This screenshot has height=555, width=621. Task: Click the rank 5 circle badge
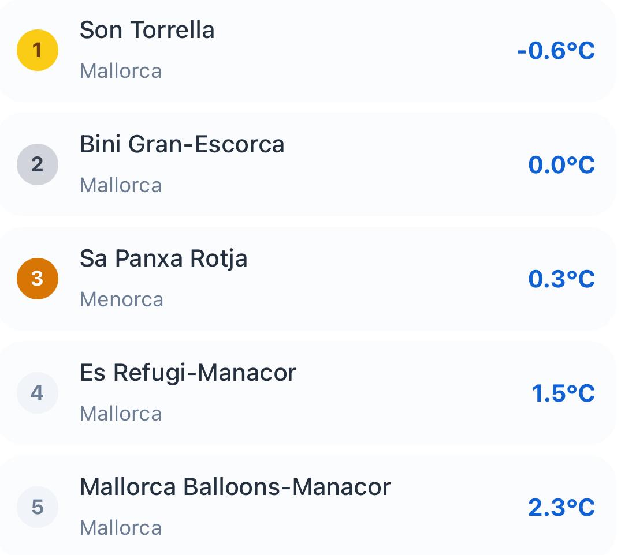[38, 507]
